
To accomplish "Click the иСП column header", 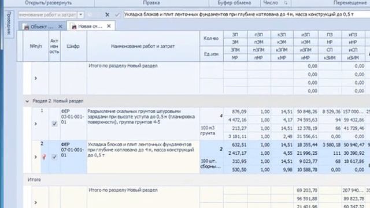I will [x=353, y=50].
